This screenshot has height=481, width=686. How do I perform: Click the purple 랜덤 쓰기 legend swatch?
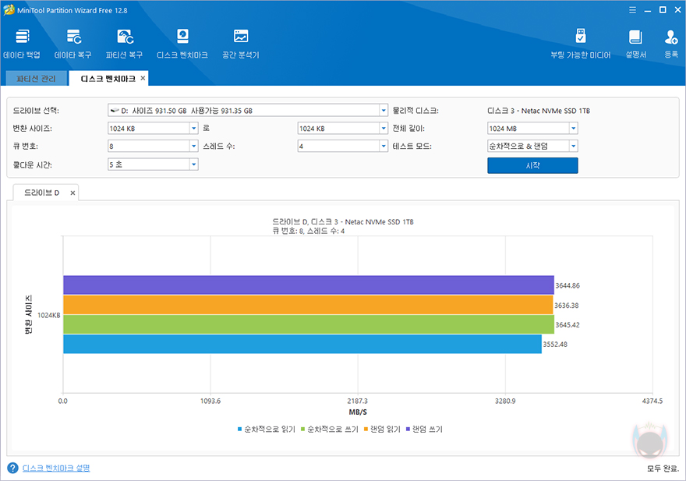coord(408,429)
